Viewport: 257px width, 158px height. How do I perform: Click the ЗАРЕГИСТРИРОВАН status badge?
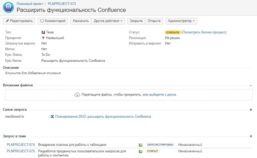coord(160,145)
